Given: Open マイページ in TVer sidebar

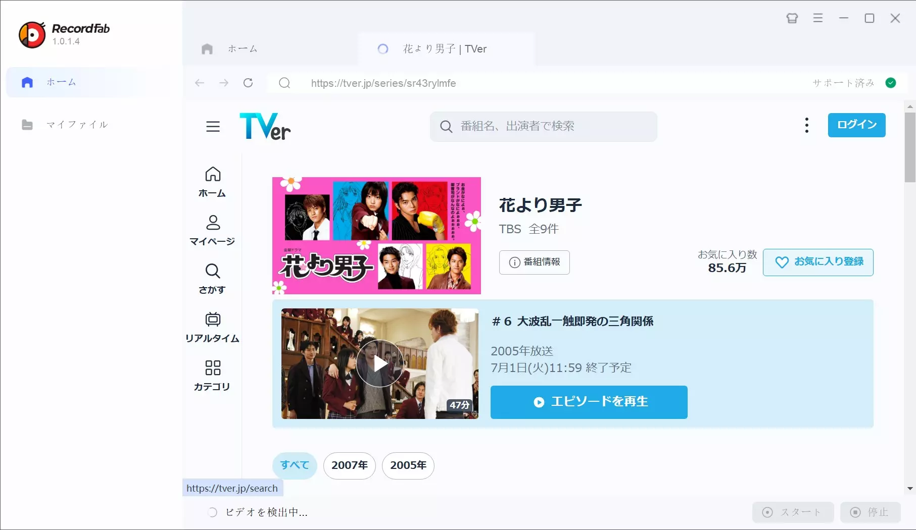Looking at the screenshot, I should pos(213,230).
